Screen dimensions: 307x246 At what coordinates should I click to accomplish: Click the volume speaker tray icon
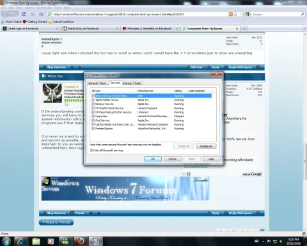click(x=281, y=242)
